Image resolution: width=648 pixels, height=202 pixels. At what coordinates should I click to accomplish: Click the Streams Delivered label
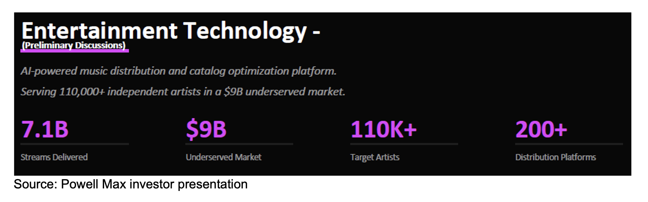(54, 157)
